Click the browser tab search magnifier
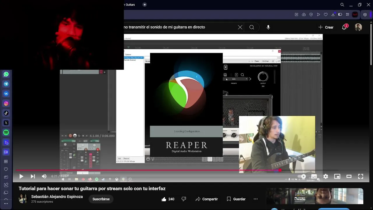Screen dimensions: 373x210 (342, 5)
